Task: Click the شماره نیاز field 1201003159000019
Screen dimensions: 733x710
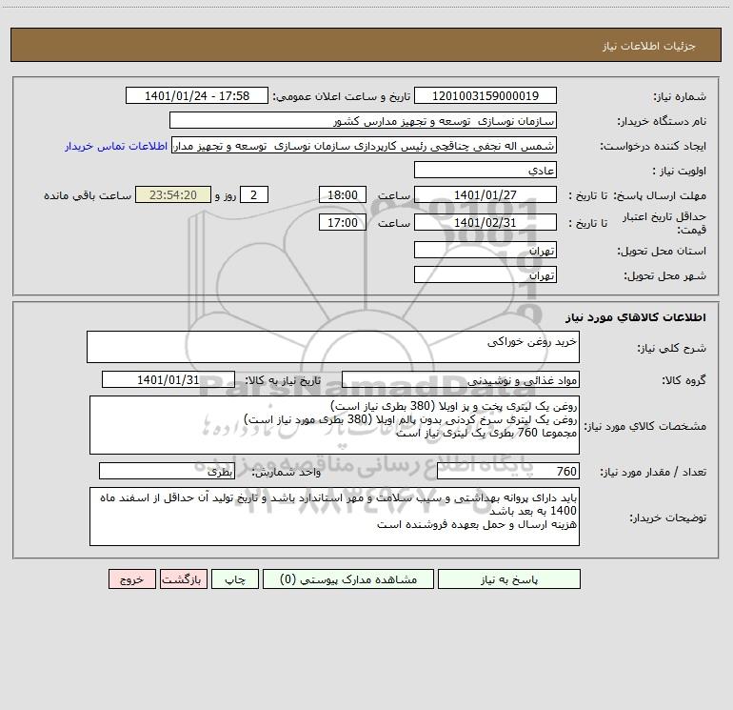Action: tap(485, 95)
